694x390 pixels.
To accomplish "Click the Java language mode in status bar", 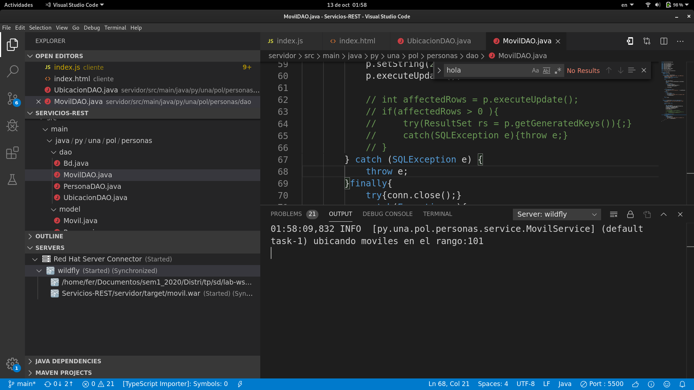I will point(565,384).
